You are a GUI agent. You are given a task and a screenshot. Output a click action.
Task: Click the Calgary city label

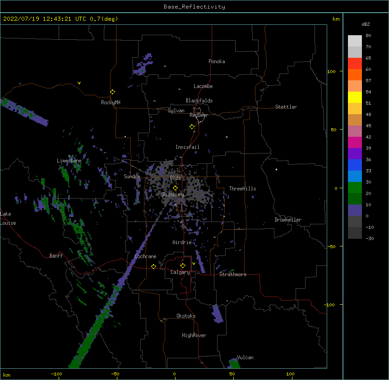click(180, 272)
